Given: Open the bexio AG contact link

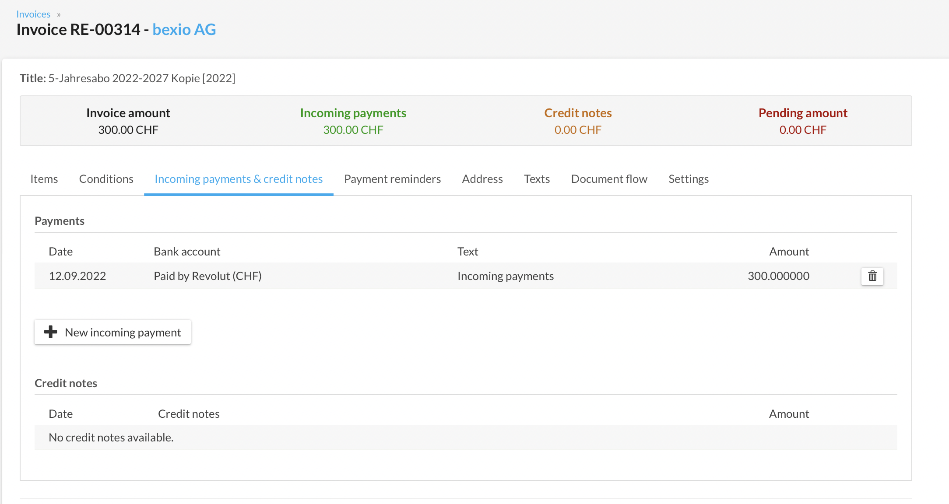Looking at the screenshot, I should click(x=184, y=30).
